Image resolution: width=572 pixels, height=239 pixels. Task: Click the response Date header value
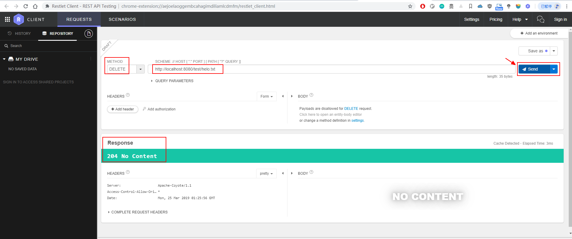186,198
